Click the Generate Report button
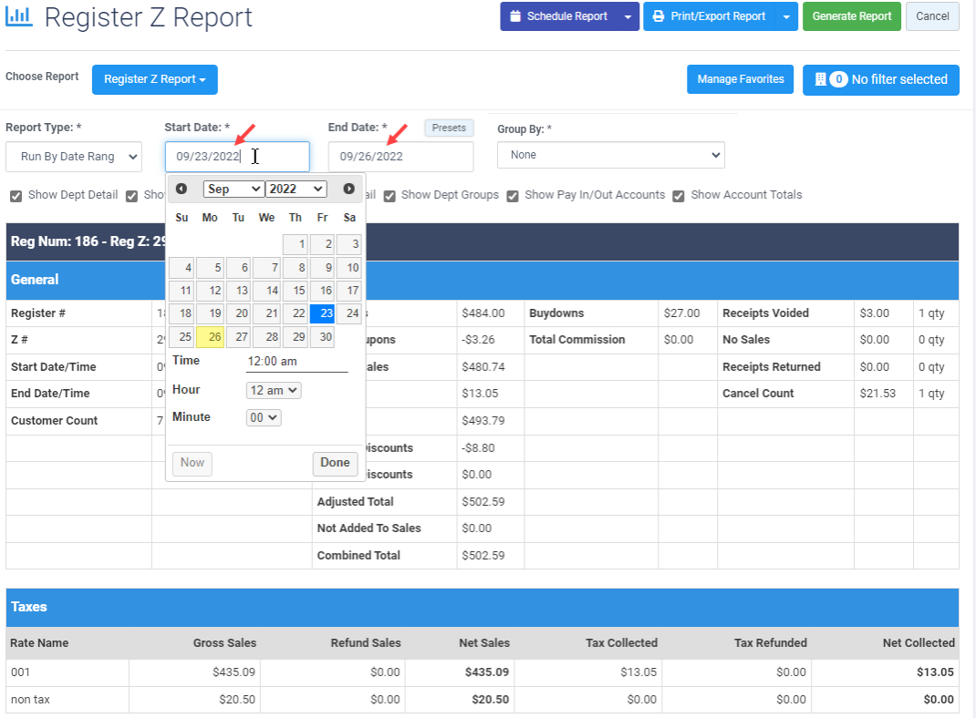Screen dimensions: 976x718 click(x=851, y=16)
